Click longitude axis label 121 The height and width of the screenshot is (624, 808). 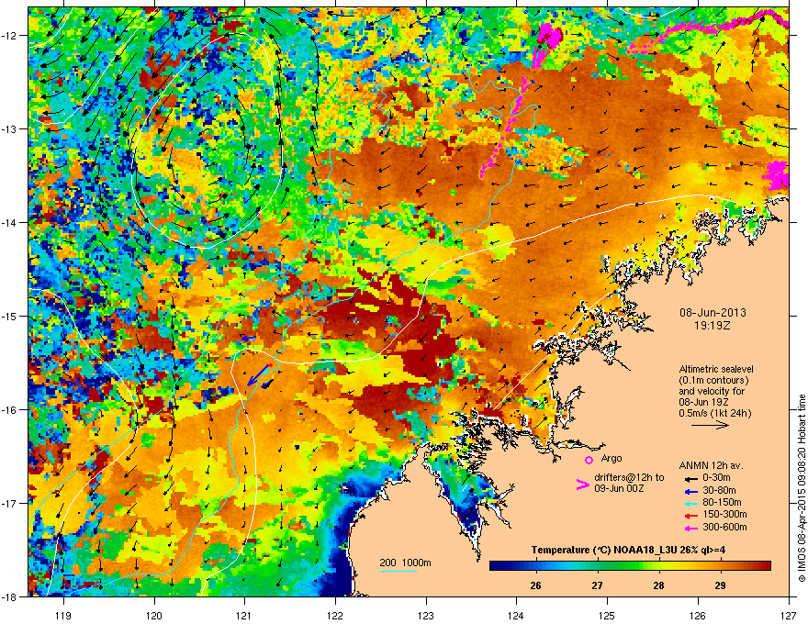(x=244, y=615)
